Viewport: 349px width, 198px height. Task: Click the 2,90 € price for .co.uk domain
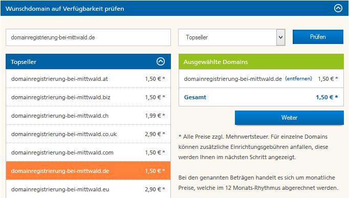click(155, 134)
